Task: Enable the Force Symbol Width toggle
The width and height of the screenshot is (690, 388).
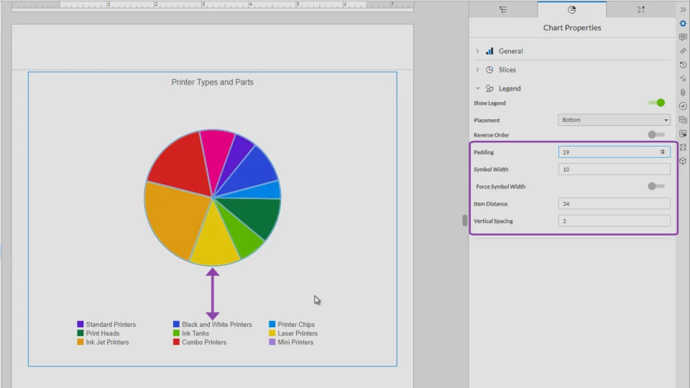Action: (x=655, y=186)
